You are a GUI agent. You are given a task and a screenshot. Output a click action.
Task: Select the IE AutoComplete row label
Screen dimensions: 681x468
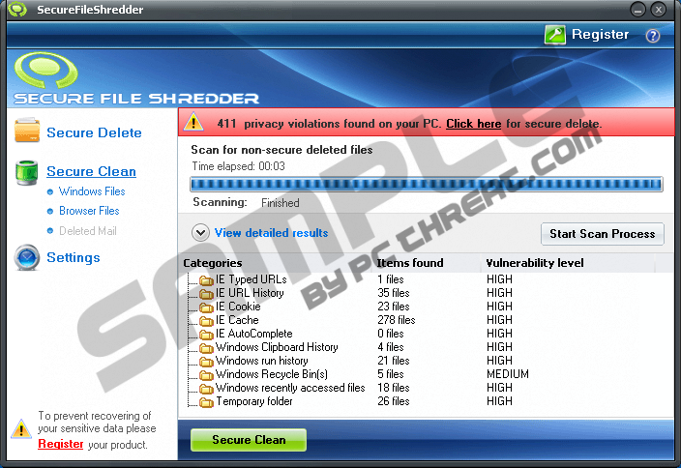pos(253,333)
